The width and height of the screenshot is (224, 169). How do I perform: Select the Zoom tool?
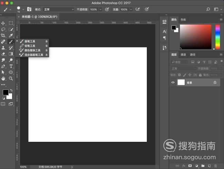coord(11,78)
